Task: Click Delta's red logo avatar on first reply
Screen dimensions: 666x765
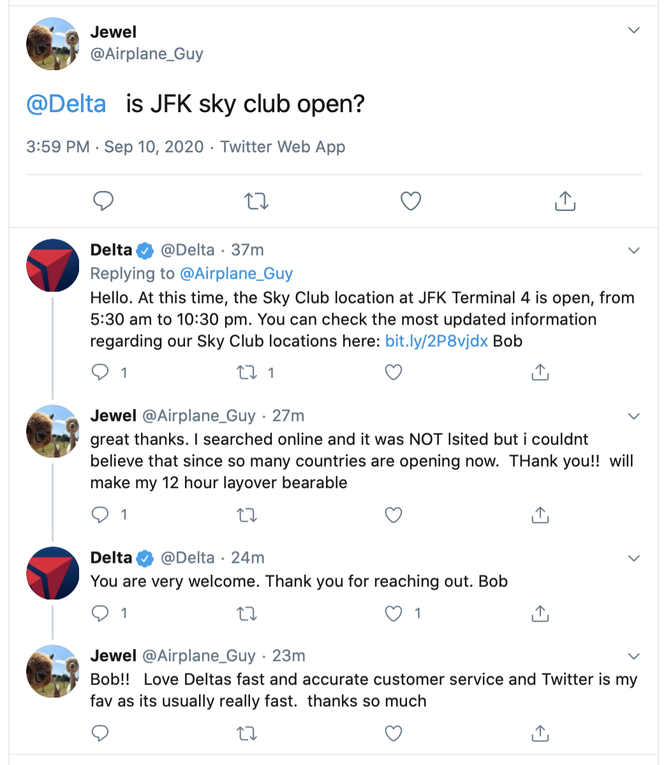Action: pyautogui.click(x=52, y=265)
